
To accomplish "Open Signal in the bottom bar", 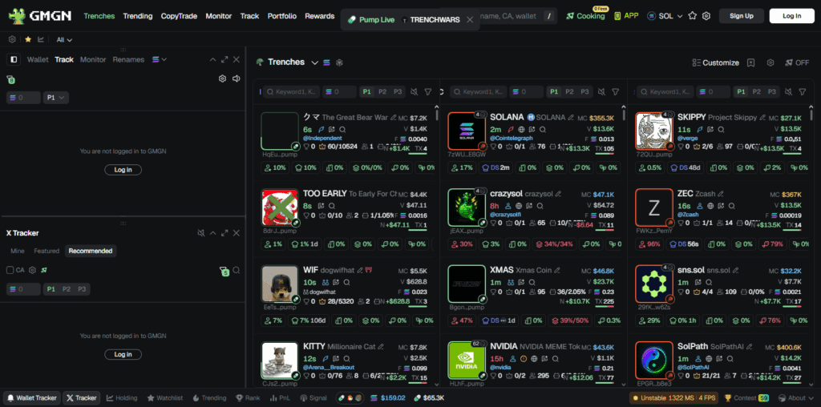I will tap(313, 398).
